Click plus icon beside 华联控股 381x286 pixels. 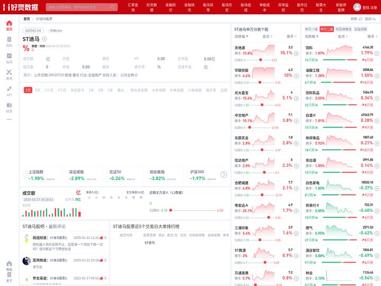coord(296,76)
